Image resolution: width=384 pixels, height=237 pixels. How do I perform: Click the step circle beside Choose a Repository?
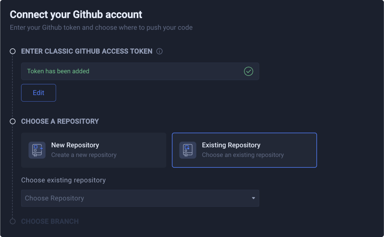click(x=13, y=121)
